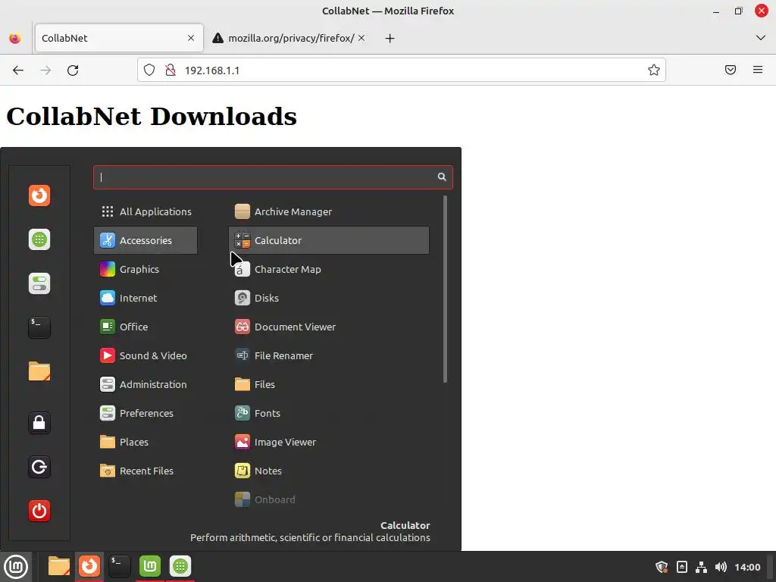
Task: Bookmark this page with the star
Action: click(x=654, y=70)
